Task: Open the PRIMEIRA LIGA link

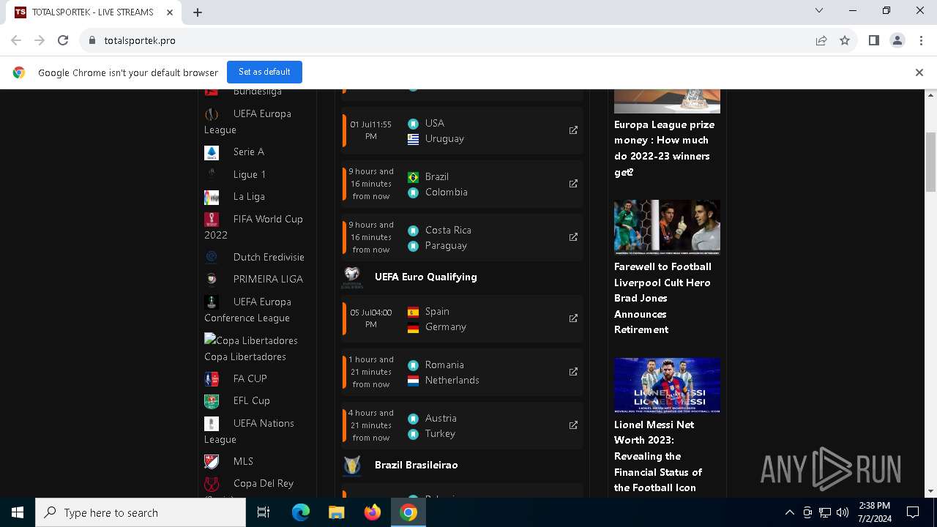Action: [x=268, y=279]
